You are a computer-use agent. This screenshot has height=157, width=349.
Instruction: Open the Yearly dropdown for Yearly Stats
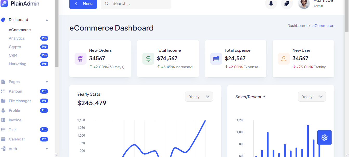click(x=199, y=96)
